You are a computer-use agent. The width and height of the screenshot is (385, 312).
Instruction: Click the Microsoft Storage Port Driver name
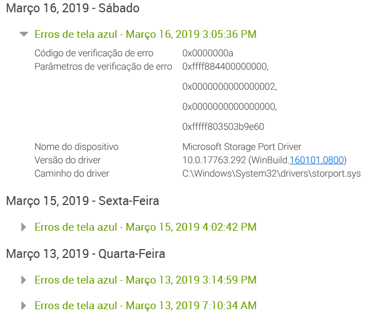click(x=242, y=147)
